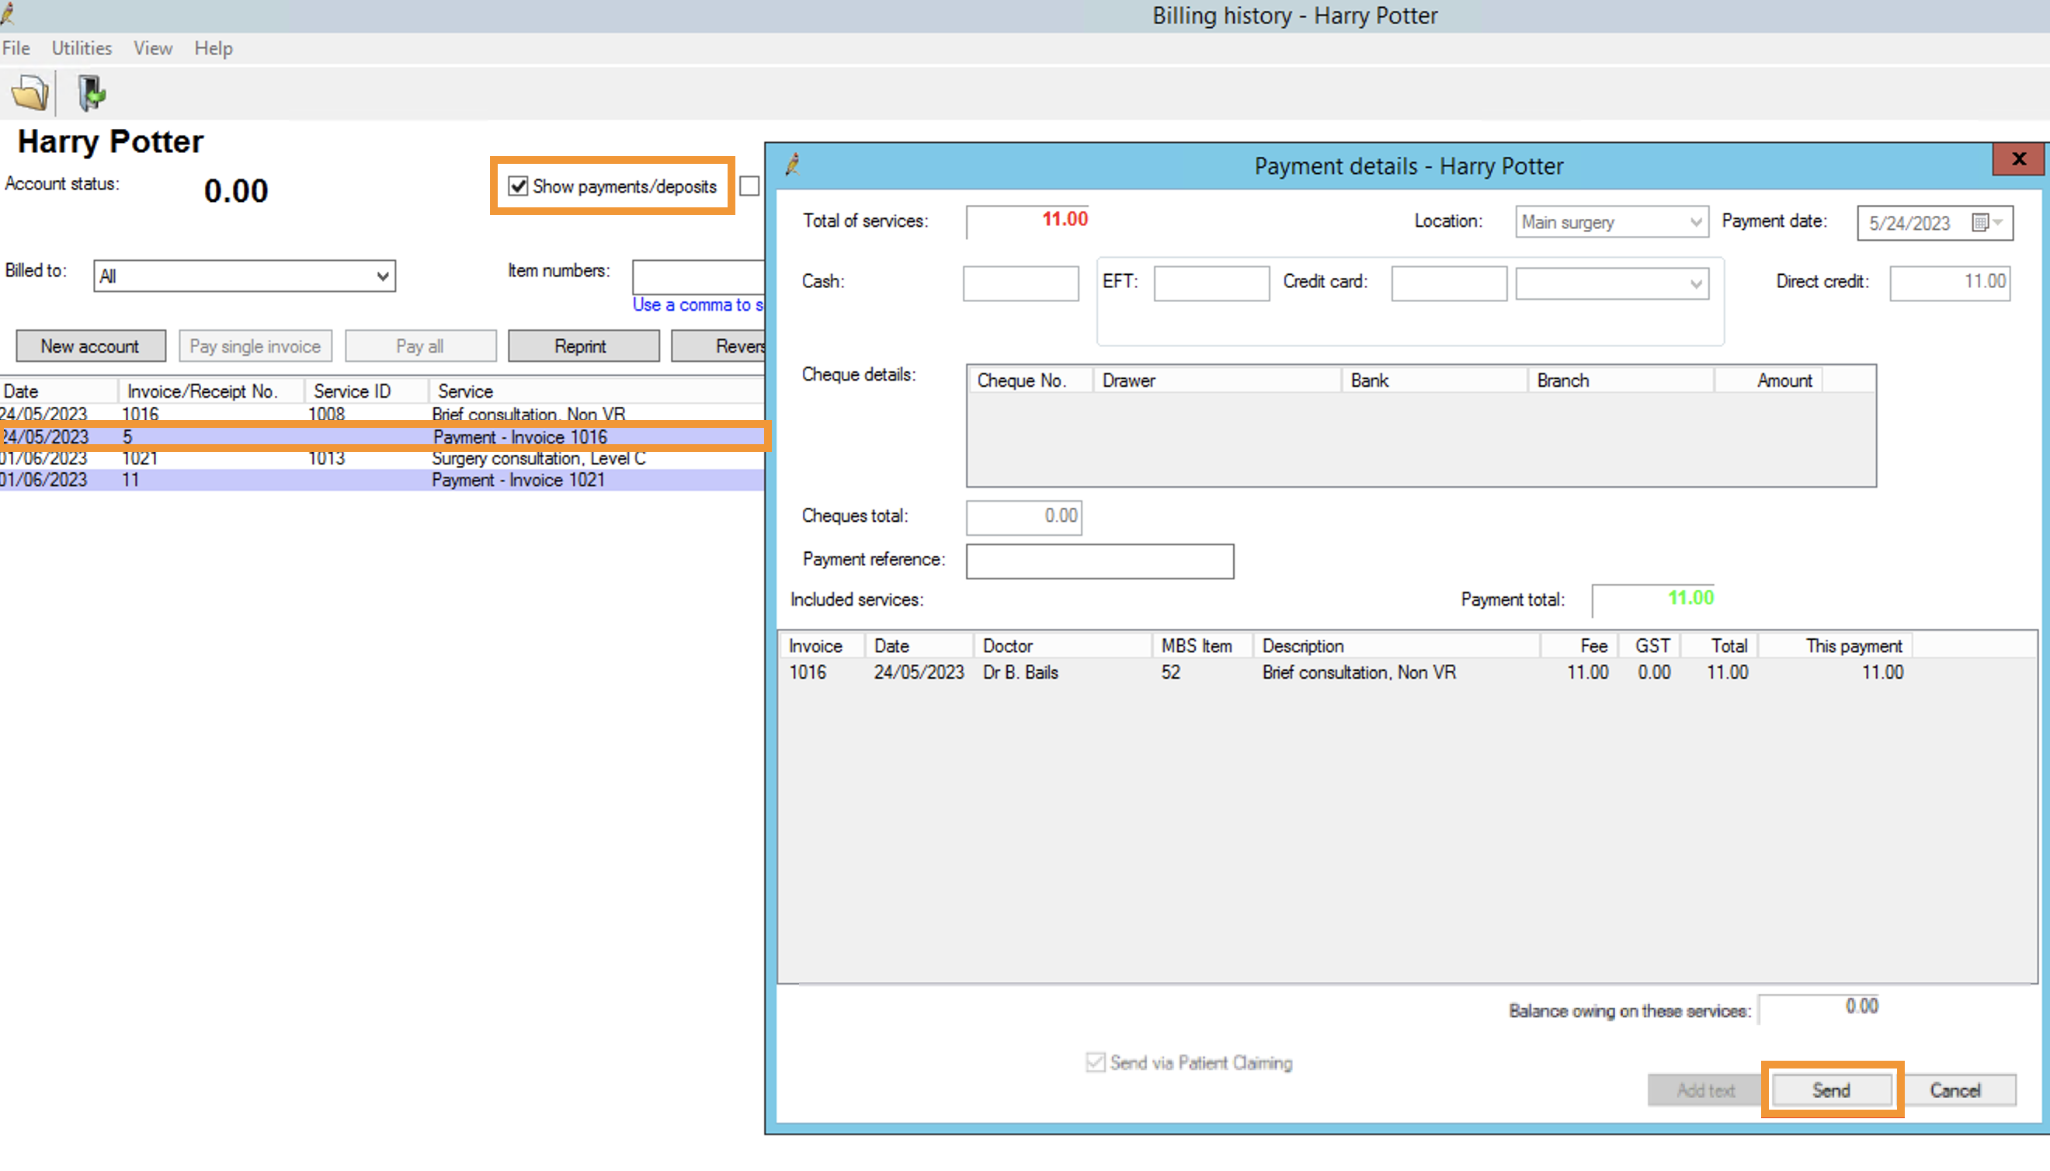Click the Amount column header in cheque details
This screenshot has width=2050, height=1171.
pos(1769,380)
